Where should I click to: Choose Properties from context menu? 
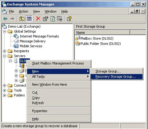tap(58, 111)
